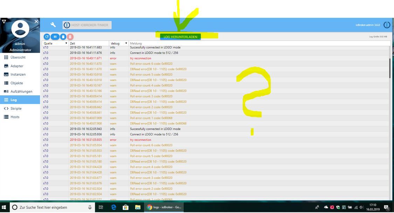Viewport: 394px width, 213px height.
Task: Click the ioBroker logo in the top right
Action: point(387,25)
